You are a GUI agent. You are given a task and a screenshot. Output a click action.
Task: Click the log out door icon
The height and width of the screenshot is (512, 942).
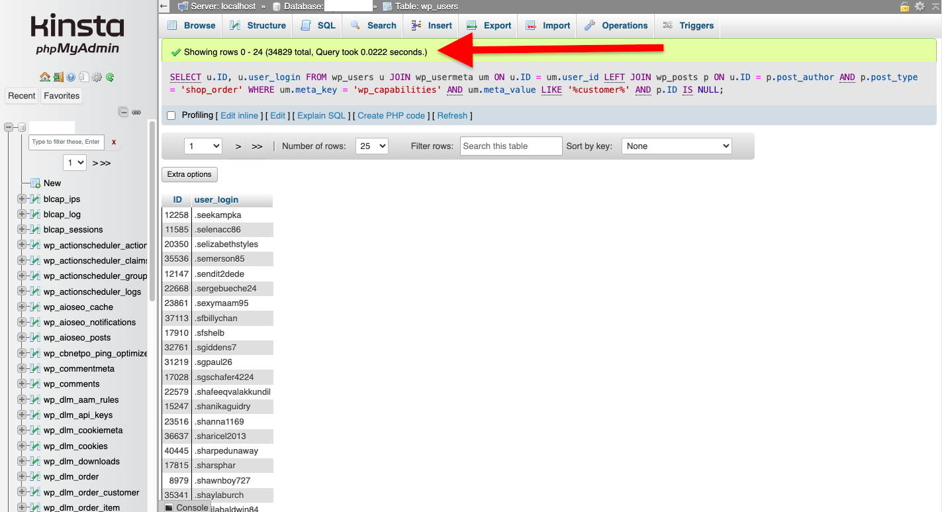click(x=58, y=77)
